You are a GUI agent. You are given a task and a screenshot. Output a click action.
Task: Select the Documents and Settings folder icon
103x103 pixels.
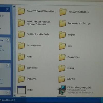click(63, 23)
